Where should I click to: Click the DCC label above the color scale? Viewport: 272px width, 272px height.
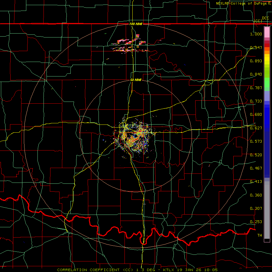pyautogui.click(x=265, y=18)
